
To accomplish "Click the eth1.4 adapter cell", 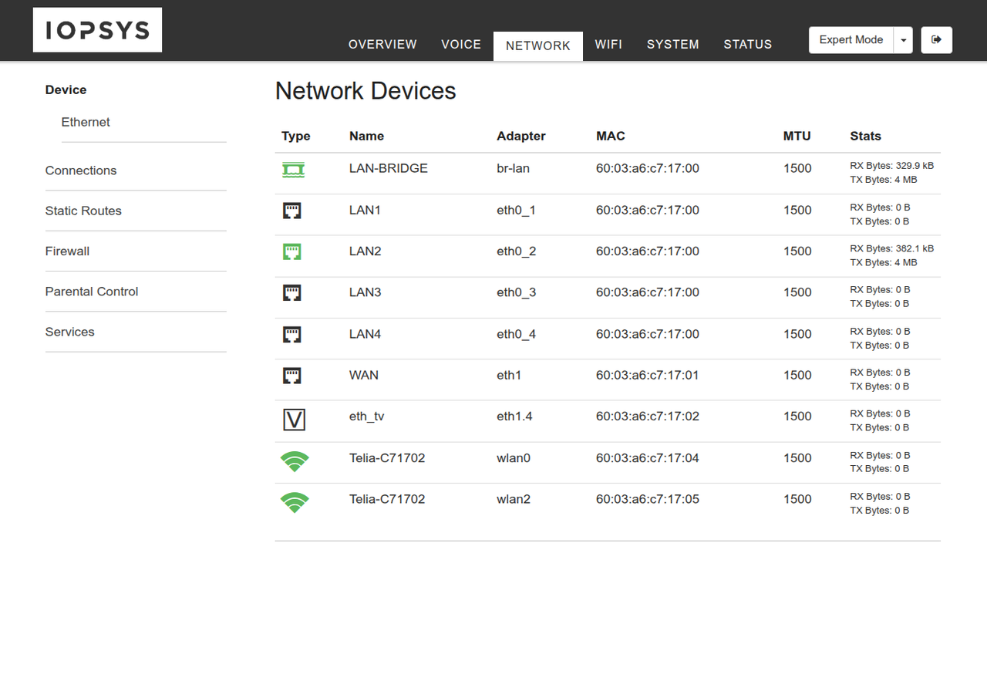I will (x=514, y=417).
